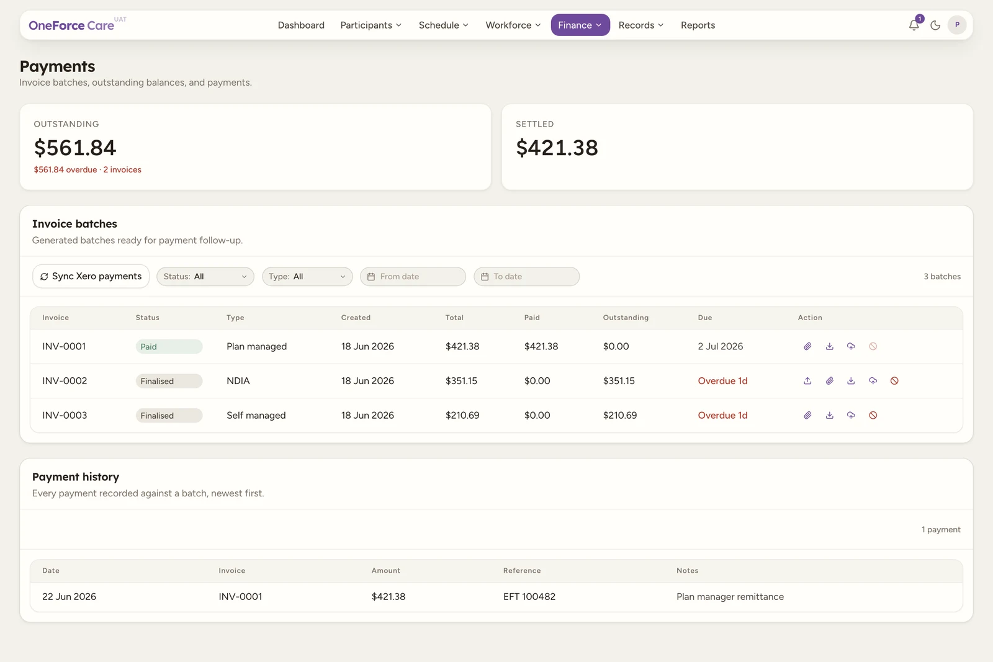
Task: Click the INV-0003 invoice cell
Action: point(65,415)
